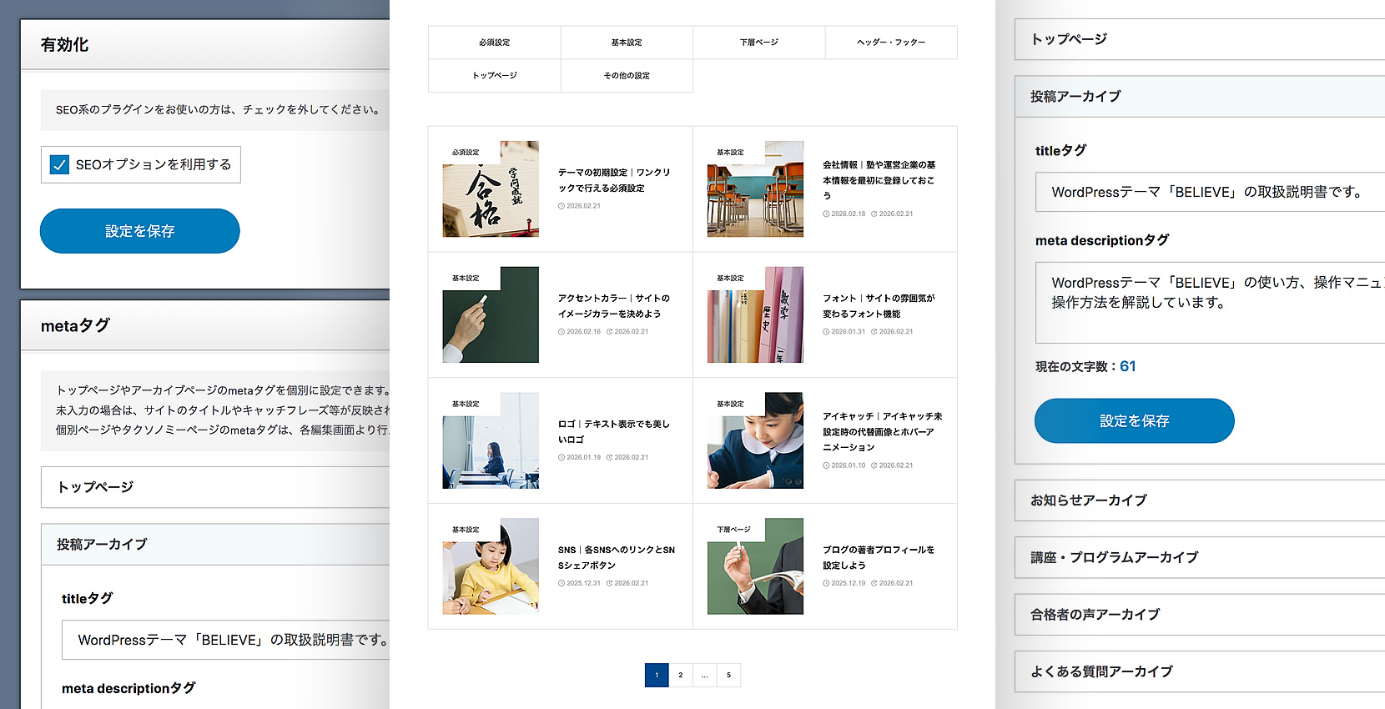Open the 下層ページ category tab
This screenshot has height=709, width=1385.
tap(758, 43)
